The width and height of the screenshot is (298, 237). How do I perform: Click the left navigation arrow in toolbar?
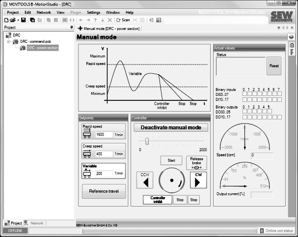pos(81,20)
